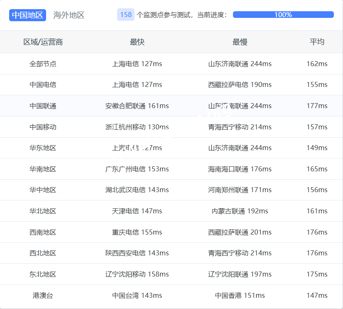
Task: Click 内蒙古联通 192ms slowest entry
Action: click(x=240, y=211)
